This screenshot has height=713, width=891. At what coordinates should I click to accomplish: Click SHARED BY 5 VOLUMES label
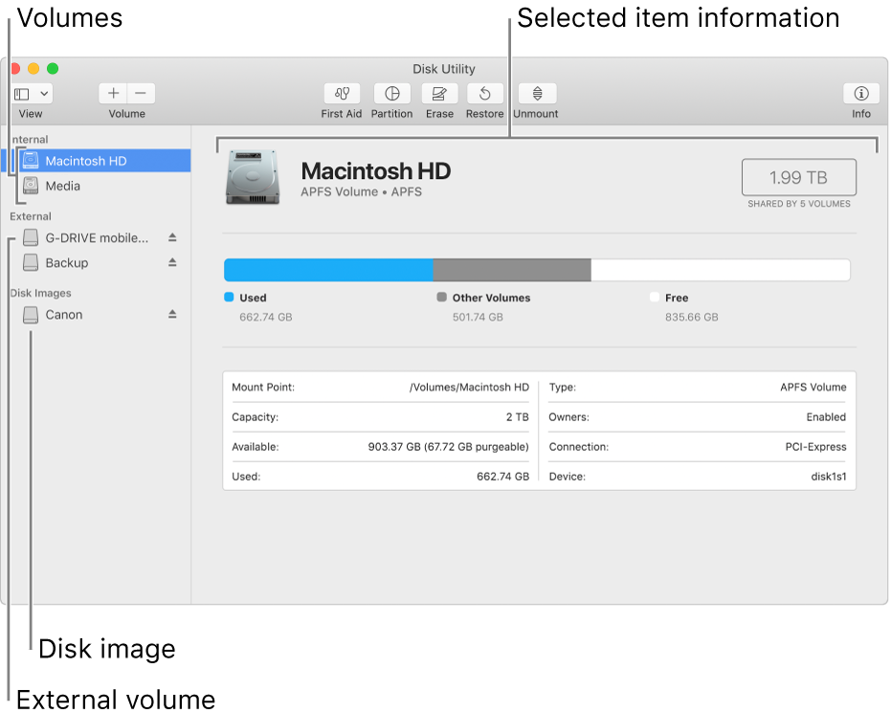[799, 204]
